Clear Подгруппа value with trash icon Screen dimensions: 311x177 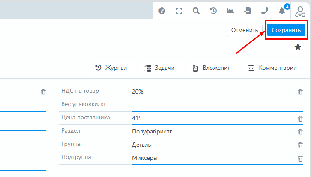[x=300, y=159]
